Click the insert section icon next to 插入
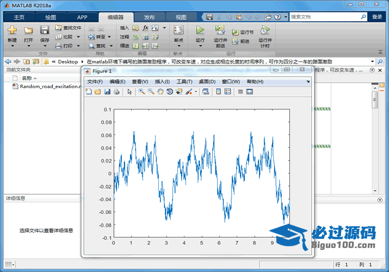This screenshot has width=389, height=272. tap(135, 28)
